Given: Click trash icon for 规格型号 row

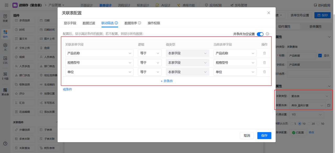Looking at the screenshot, I should (264, 63).
